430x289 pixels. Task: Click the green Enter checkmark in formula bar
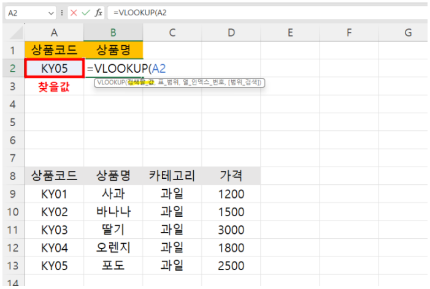[x=86, y=12]
